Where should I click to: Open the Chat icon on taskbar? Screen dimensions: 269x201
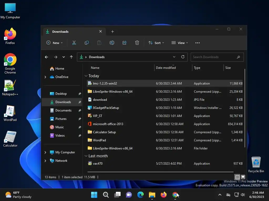(x=129, y=195)
